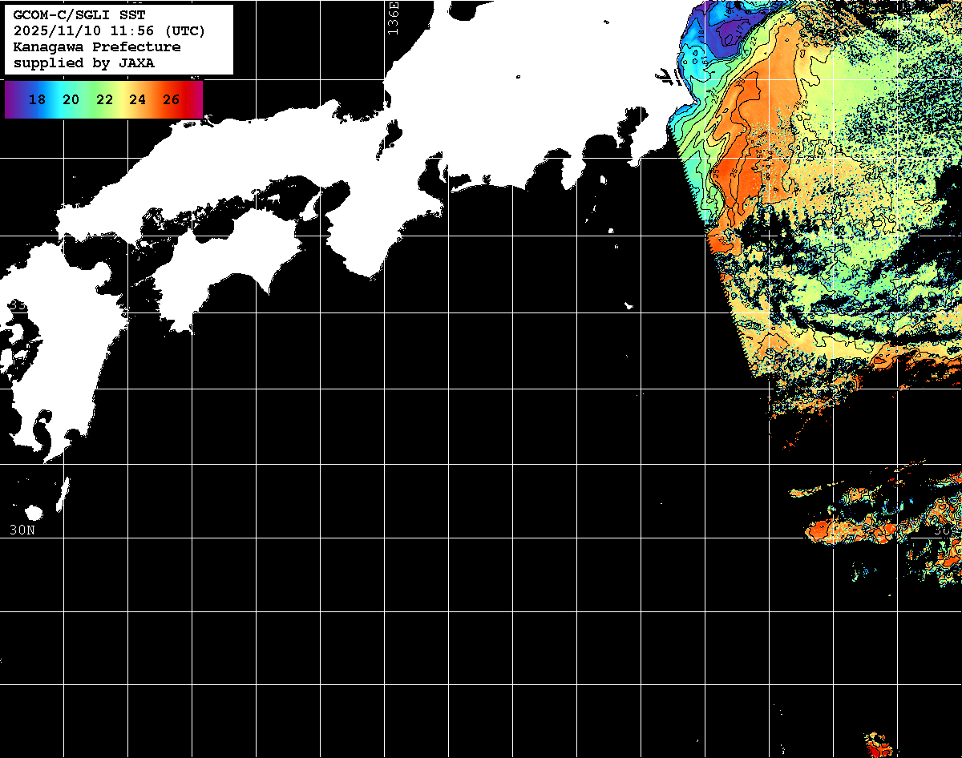The width and height of the screenshot is (962, 758).
Task: Click the 30N latitude label on left edge
Action: point(22,530)
